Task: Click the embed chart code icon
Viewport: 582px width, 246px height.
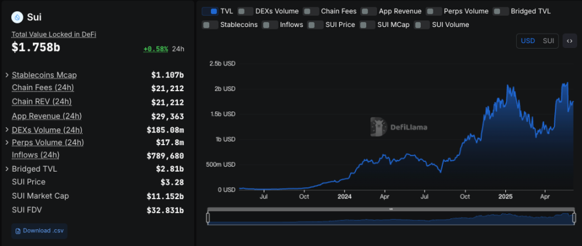Action: tap(569, 41)
